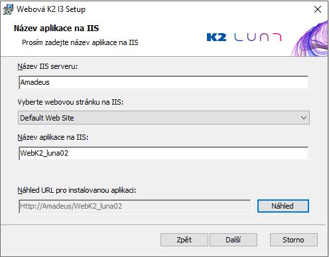Image resolution: width=329 pixels, height=257 pixels.
Task: Click the 'Název IIS serveru:' label
Action: [48, 66]
